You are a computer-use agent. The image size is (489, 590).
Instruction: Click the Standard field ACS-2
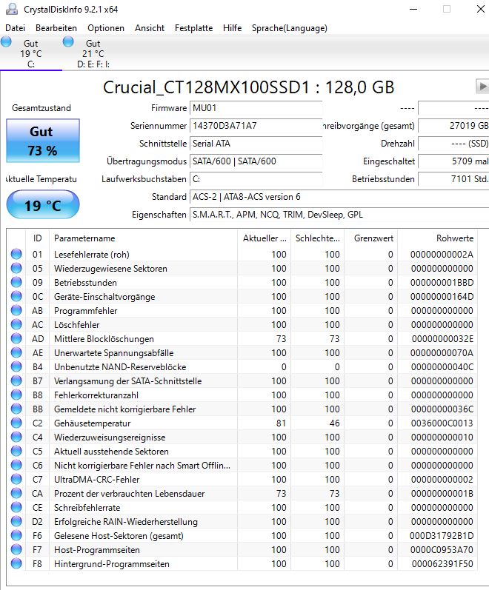click(x=339, y=197)
